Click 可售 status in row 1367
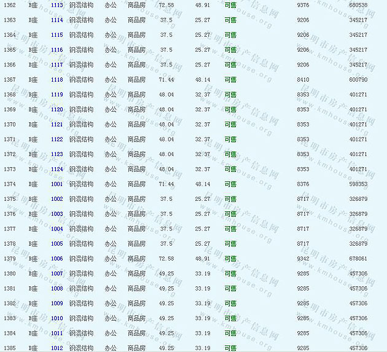 click(230, 80)
